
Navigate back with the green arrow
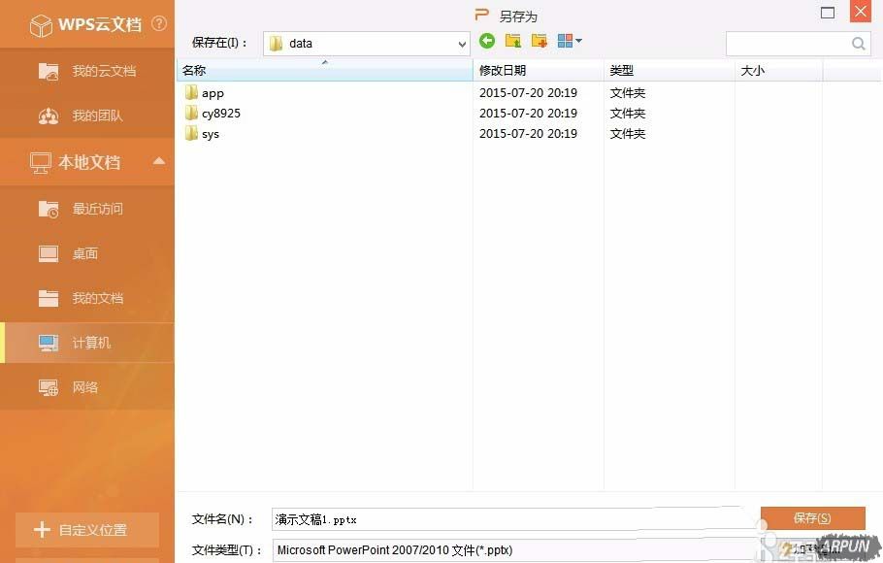click(x=486, y=43)
